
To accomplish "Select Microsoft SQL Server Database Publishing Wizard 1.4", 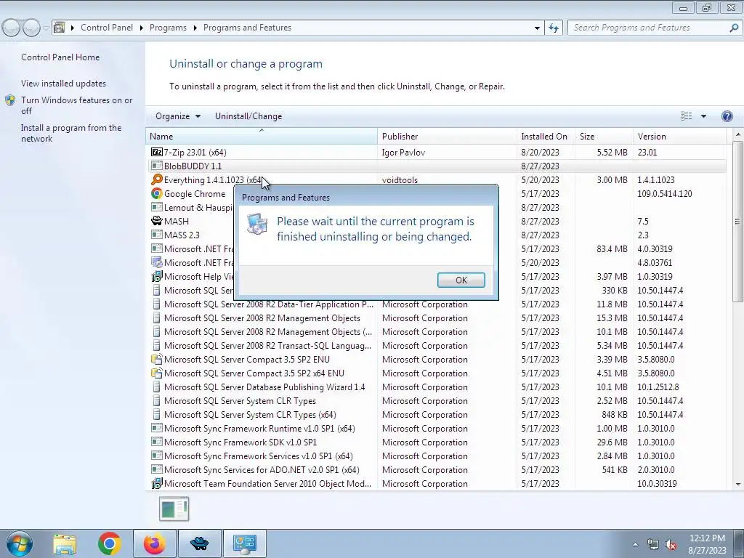I will click(x=436, y=387).
